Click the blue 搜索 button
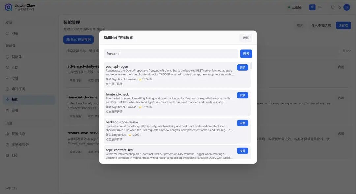356x194 pixels. (x=246, y=54)
